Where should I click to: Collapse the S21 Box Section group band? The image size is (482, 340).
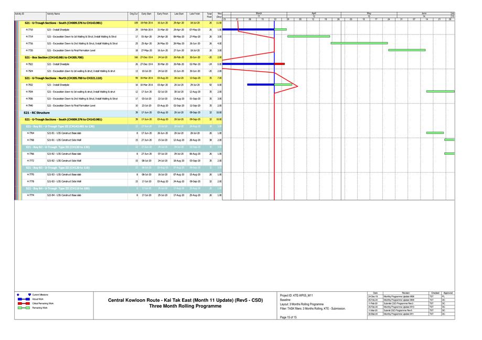[53, 57]
